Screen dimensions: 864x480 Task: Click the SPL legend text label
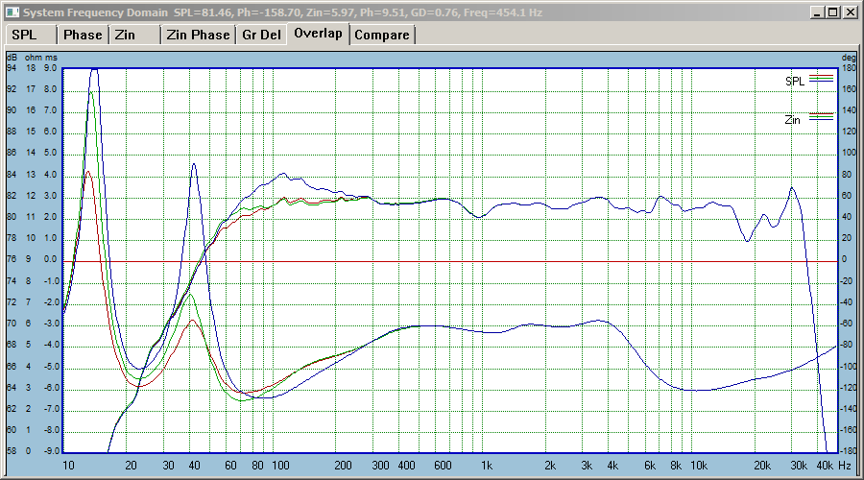(795, 81)
